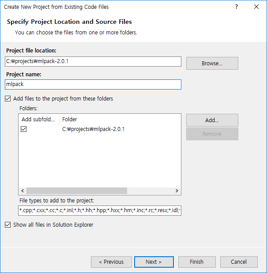Toggle 'Add files to the project from these folders'
Viewport: 267px width, 273px height.
[x=8, y=99]
